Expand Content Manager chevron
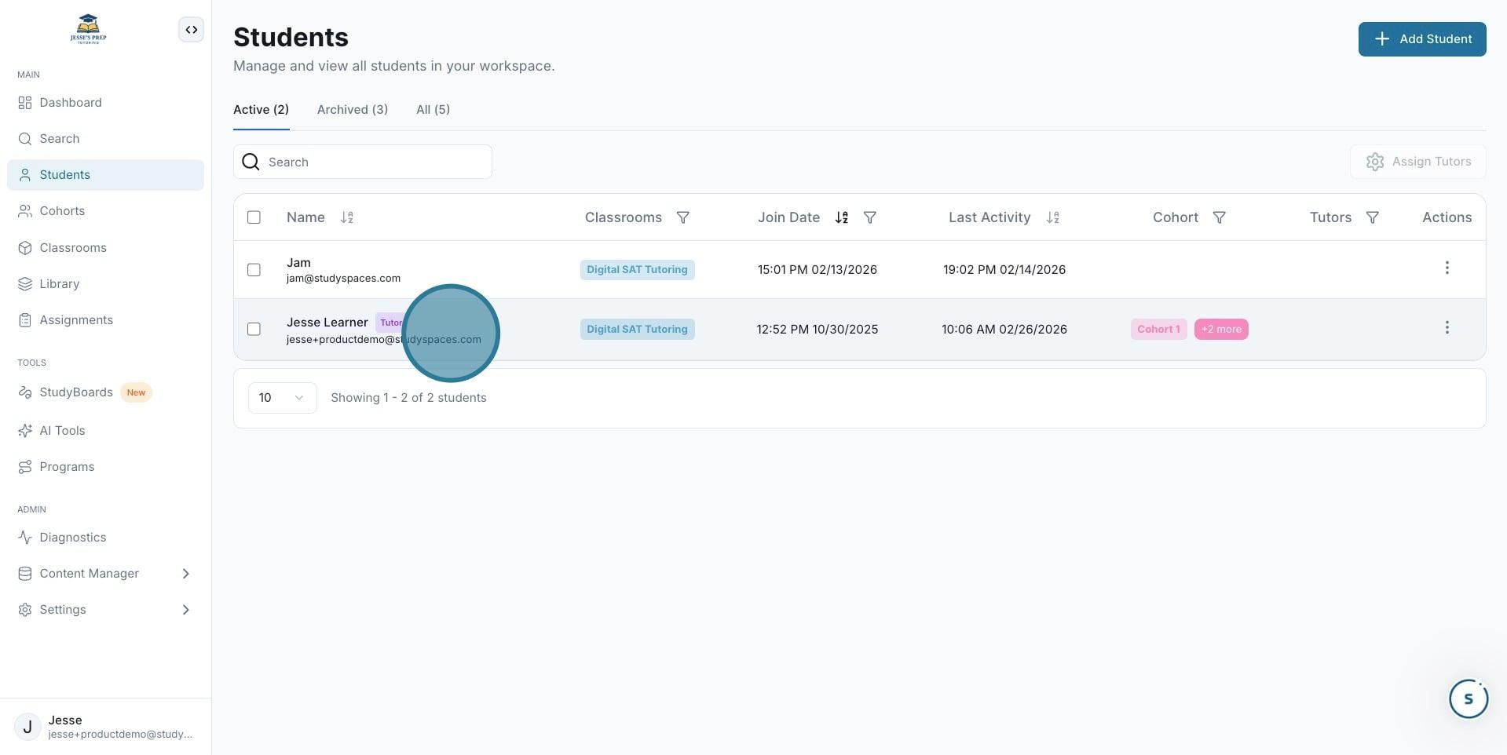Image resolution: width=1507 pixels, height=755 pixels. [x=185, y=574]
